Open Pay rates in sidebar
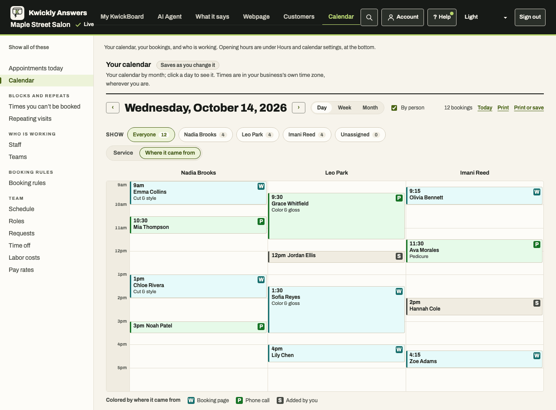This screenshot has width=556, height=410. (46, 270)
